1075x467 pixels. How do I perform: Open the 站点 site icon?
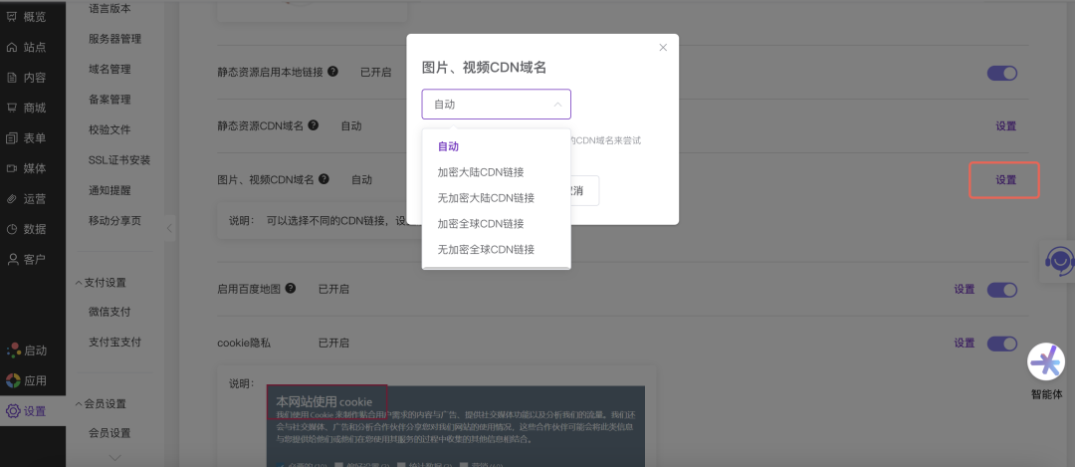coord(12,47)
